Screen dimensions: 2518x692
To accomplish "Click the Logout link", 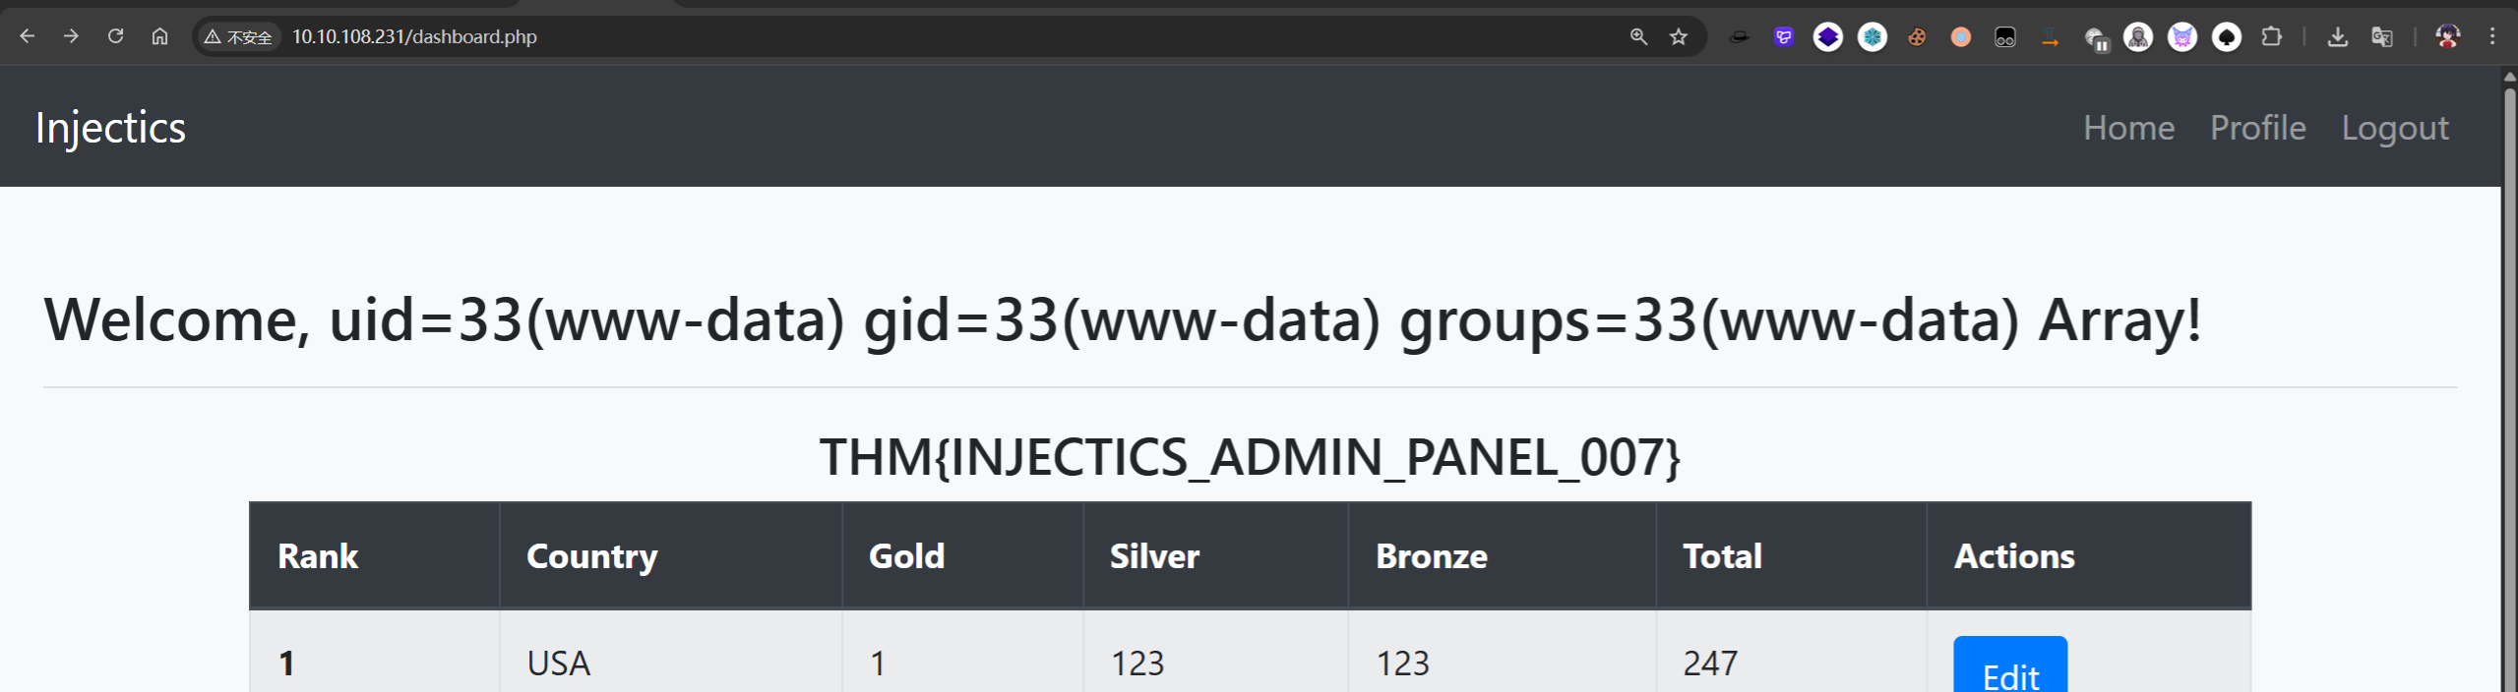I will 2394,128.
